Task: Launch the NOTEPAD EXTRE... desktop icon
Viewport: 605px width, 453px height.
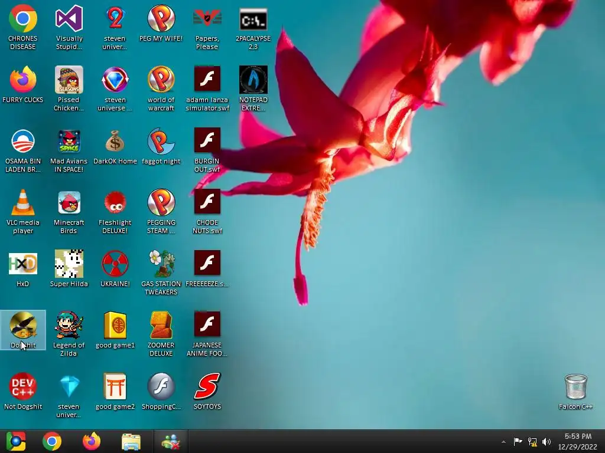Action: (x=253, y=88)
